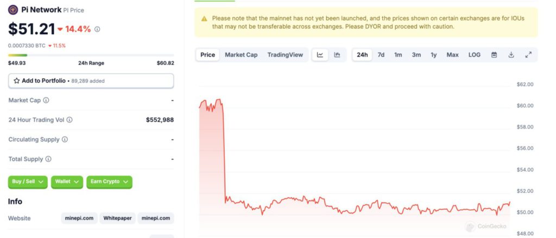Image resolution: width=556 pixels, height=238 pixels.
Task: Click the info icon beside Market Cap
Action: tap(46, 100)
